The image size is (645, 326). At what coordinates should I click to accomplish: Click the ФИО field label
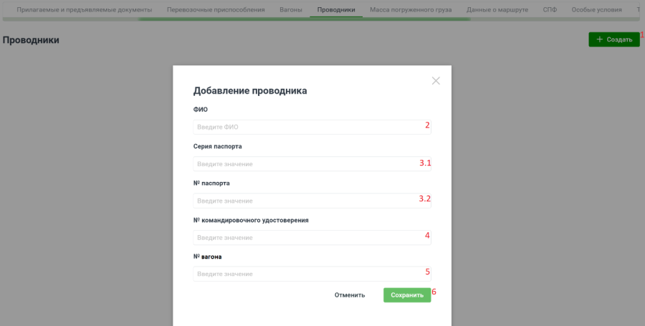click(x=201, y=110)
